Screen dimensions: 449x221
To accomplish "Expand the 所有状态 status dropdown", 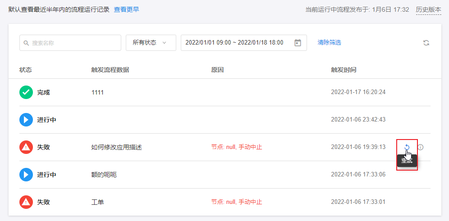I will point(151,43).
